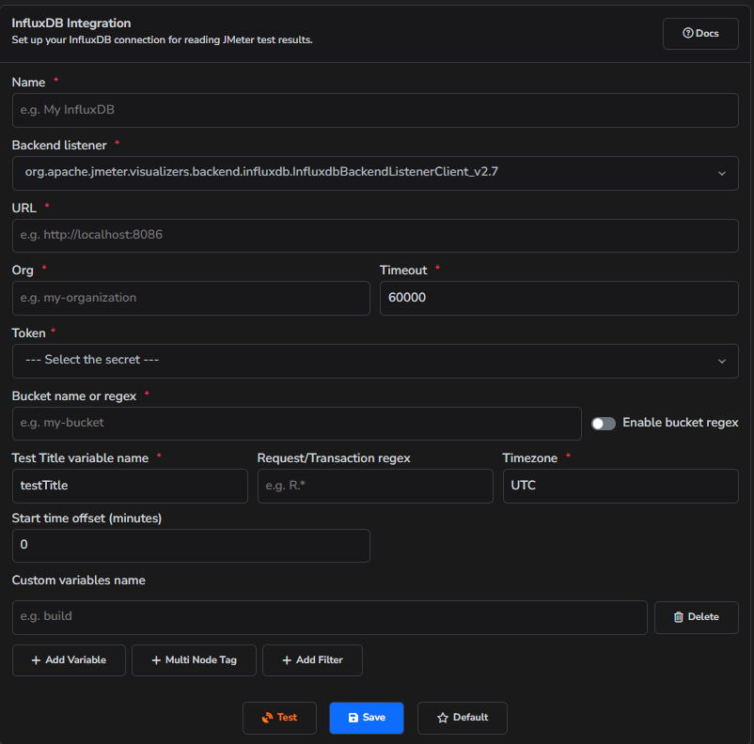The height and width of the screenshot is (744, 754).
Task: Delete the custom variable row
Action: (x=696, y=617)
